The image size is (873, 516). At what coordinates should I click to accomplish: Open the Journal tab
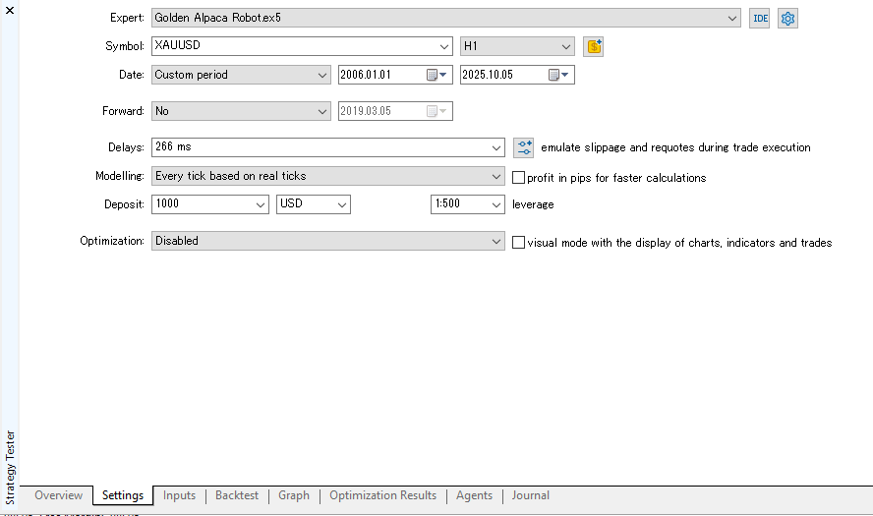530,495
